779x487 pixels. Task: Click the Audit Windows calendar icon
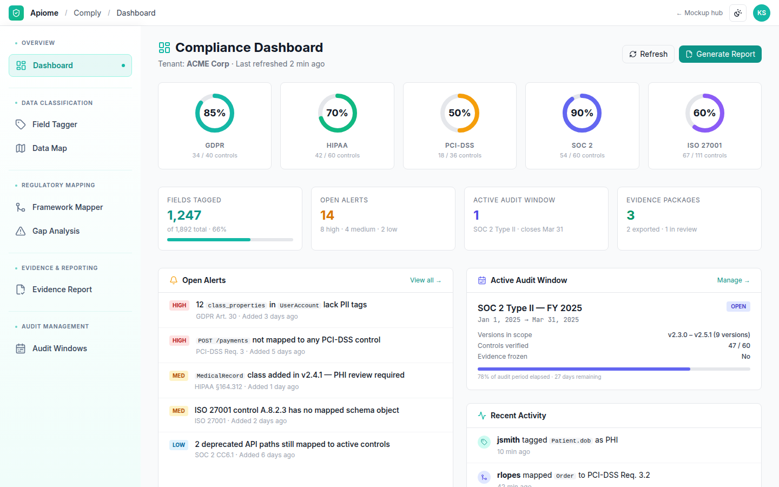click(21, 348)
